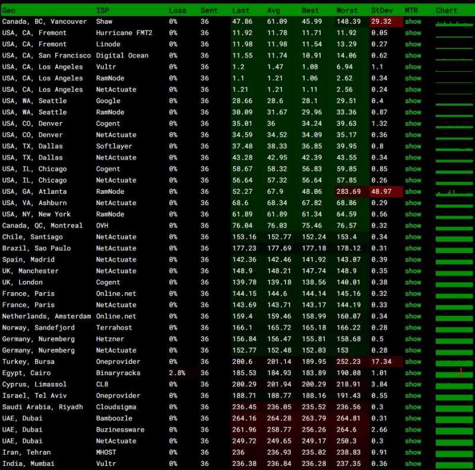Click the Best column header

(x=310, y=11)
